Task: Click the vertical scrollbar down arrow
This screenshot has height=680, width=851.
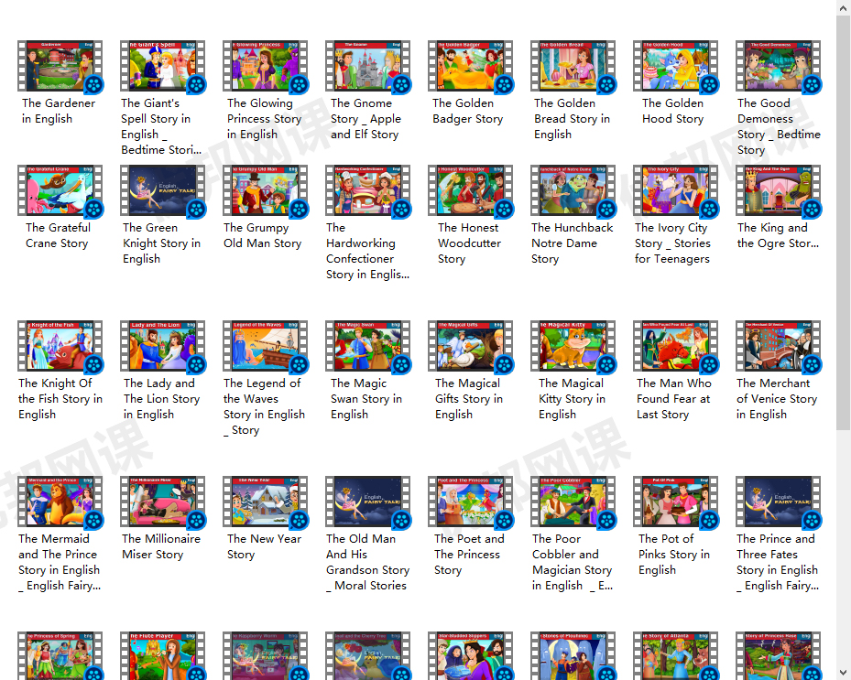Action: coord(844,673)
